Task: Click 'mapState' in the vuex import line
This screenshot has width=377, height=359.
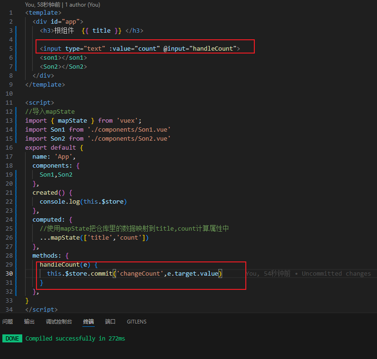Action: (x=72, y=120)
